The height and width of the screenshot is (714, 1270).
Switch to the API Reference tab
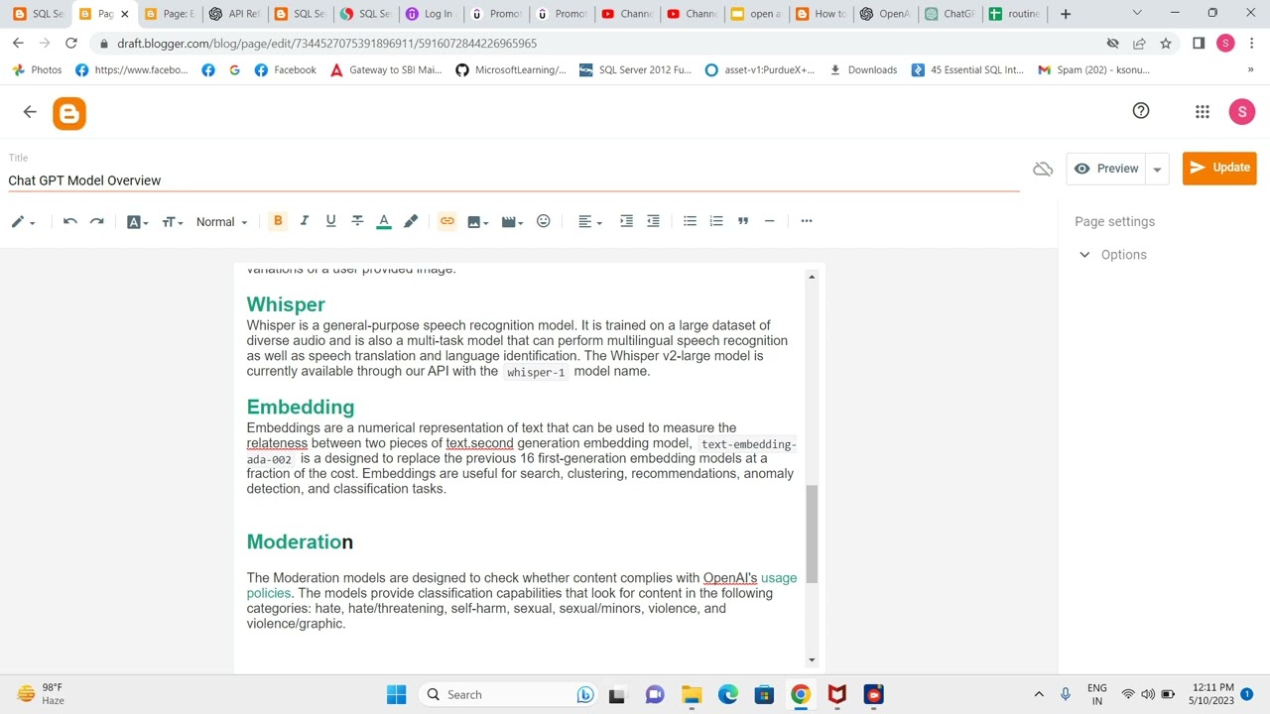coord(235,14)
